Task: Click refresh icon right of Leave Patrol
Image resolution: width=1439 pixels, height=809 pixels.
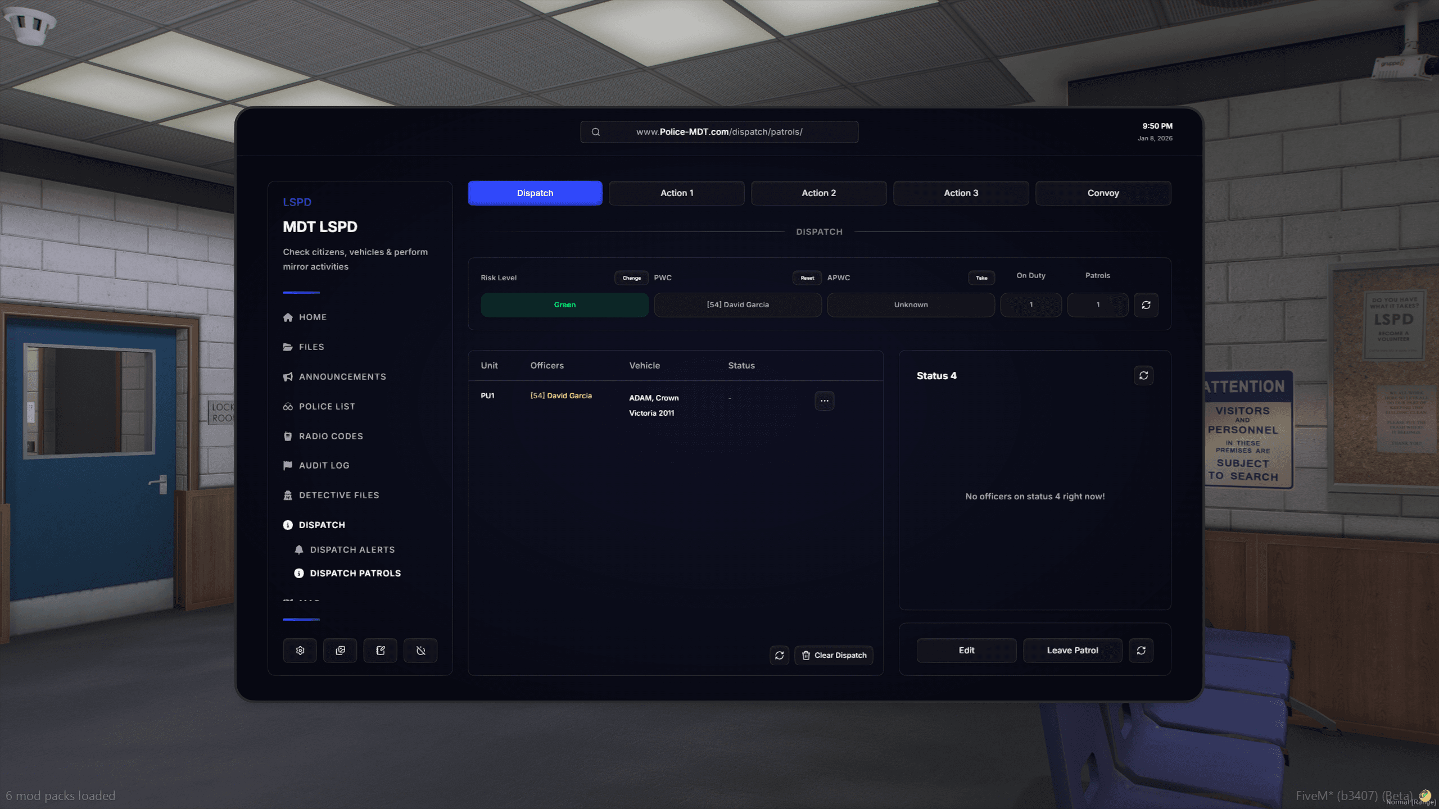Action: click(x=1141, y=650)
